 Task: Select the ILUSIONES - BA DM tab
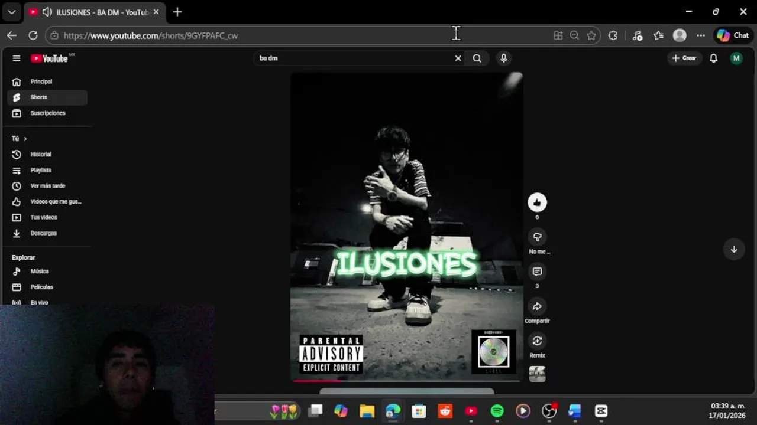coord(95,12)
